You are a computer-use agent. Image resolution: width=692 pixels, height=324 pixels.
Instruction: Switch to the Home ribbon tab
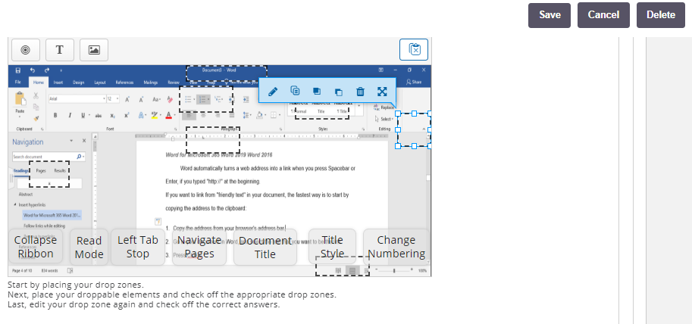(39, 82)
